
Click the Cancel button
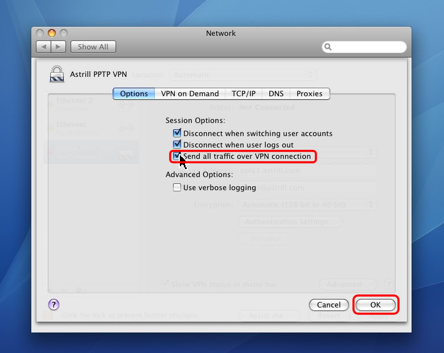tap(328, 305)
